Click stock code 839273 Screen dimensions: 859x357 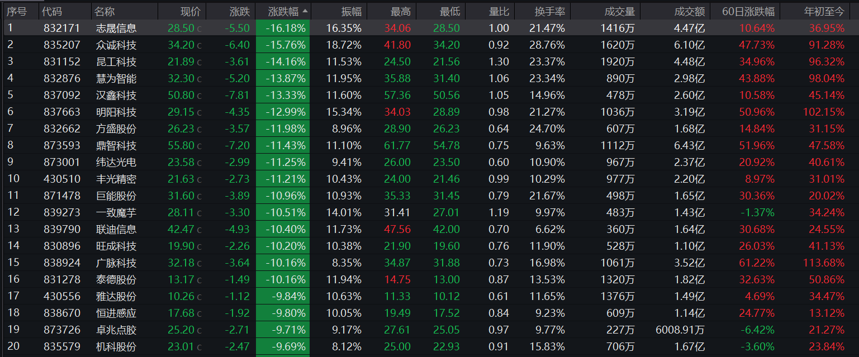click(62, 212)
